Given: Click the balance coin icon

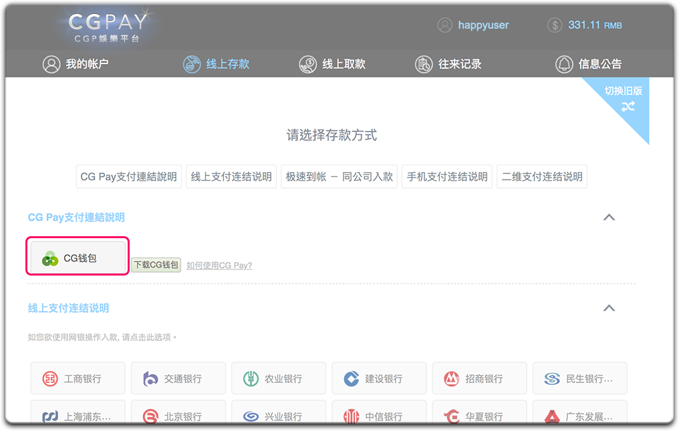Looking at the screenshot, I should coord(555,25).
